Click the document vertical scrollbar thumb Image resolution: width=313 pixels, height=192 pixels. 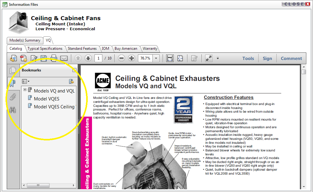[x=304, y=72]
